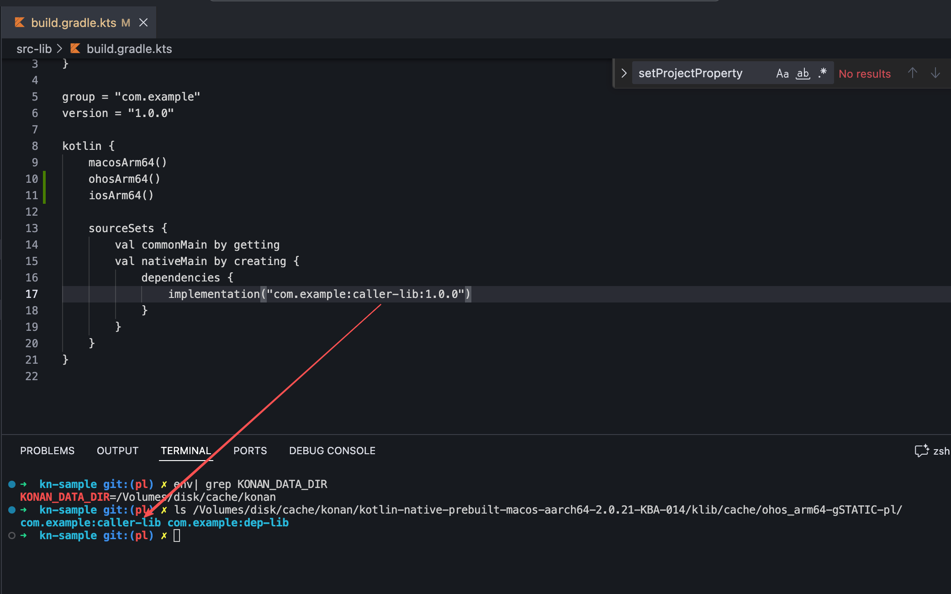Viewport: 951px width, 594px height.
Task: Click the zsh terminal chat sparkle icon
Action: click(922, 451)
